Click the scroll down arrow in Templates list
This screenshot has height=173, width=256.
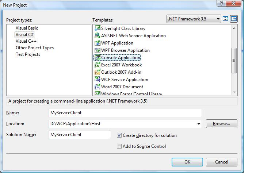[234, 92]
